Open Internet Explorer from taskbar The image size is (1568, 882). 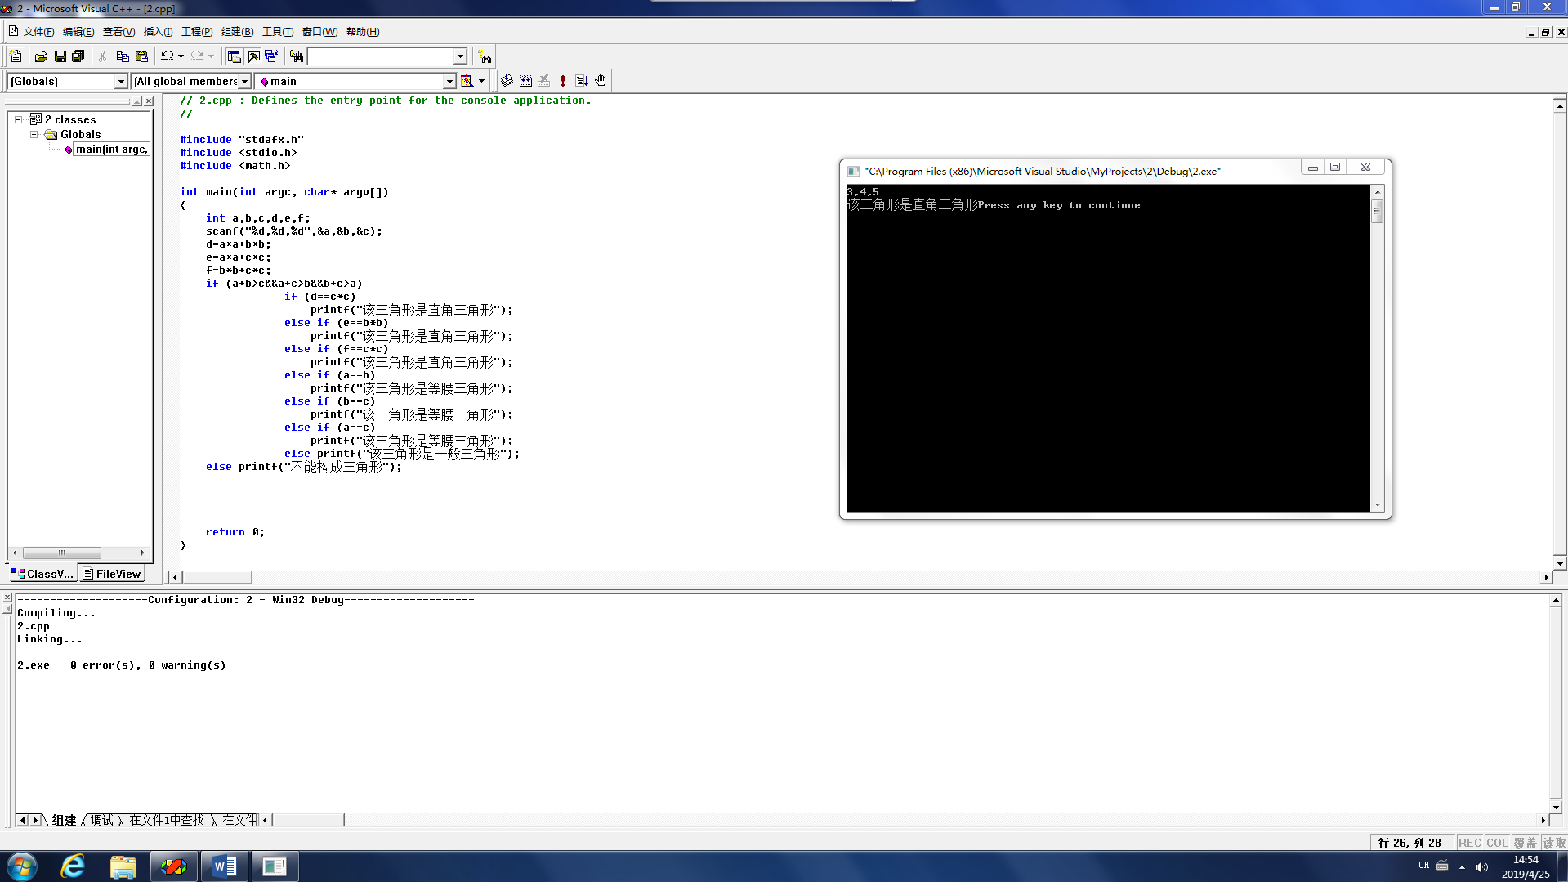73,866
